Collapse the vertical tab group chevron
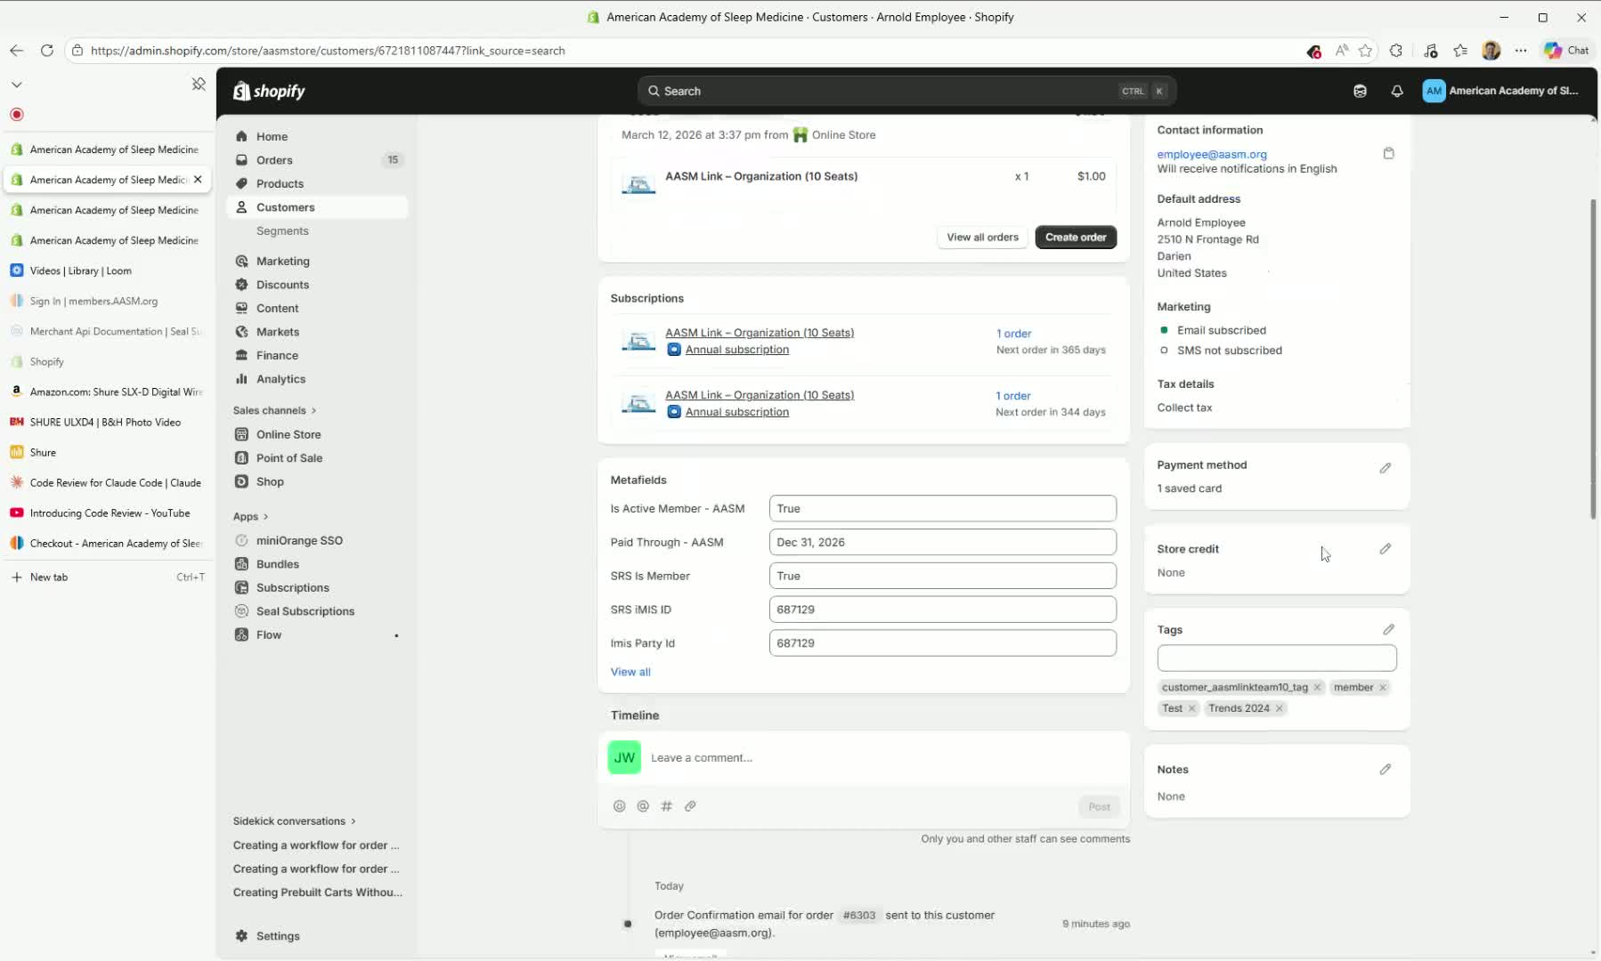The height and width of the screenshot is (961, 1601). click(x=17, y=85)
